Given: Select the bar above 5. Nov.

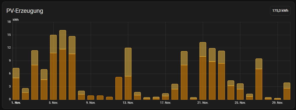Looking at the screenshot, I should 53,67.
